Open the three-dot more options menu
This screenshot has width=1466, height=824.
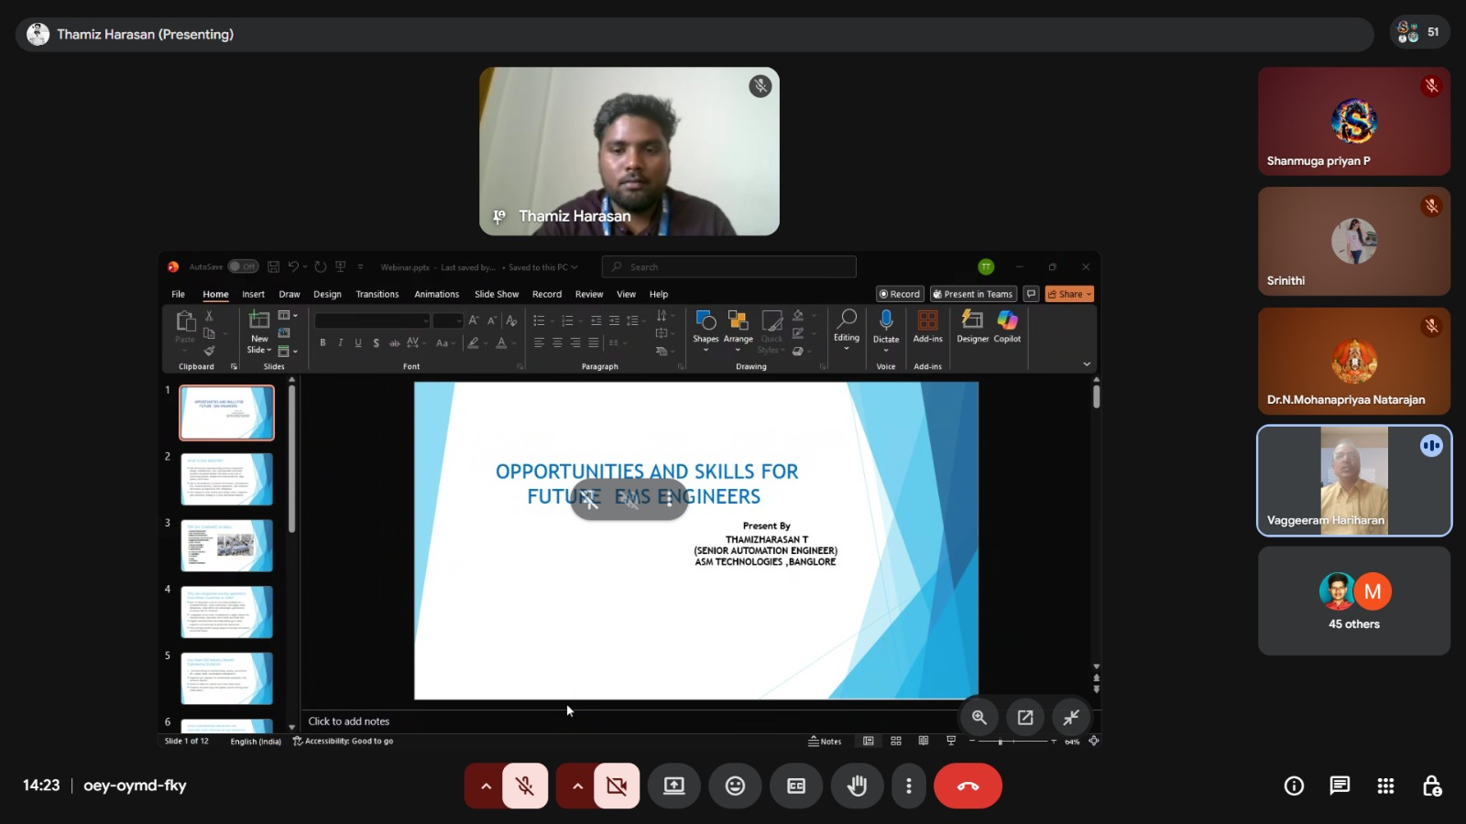click(908, 786)
